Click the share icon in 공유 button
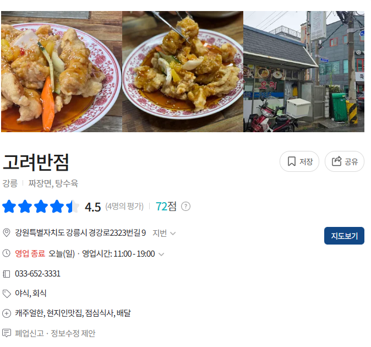 tap(336, 161)
